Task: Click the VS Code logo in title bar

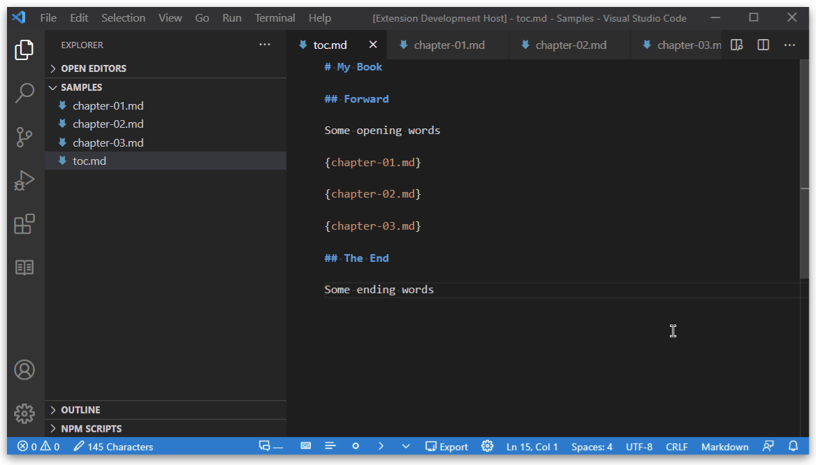Action: click(19, 17)
